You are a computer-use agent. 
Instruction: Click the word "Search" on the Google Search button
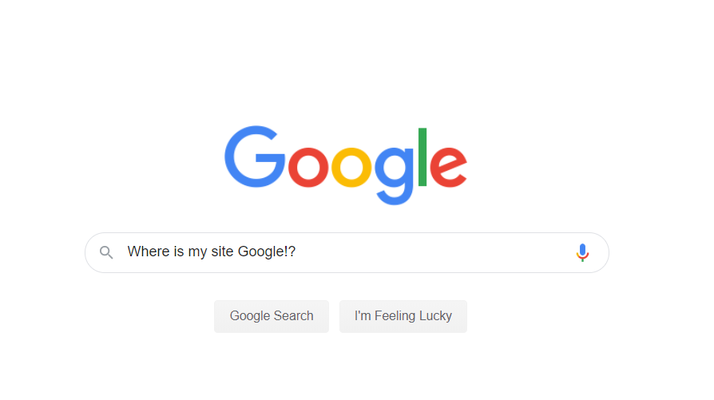pos(294,316)
